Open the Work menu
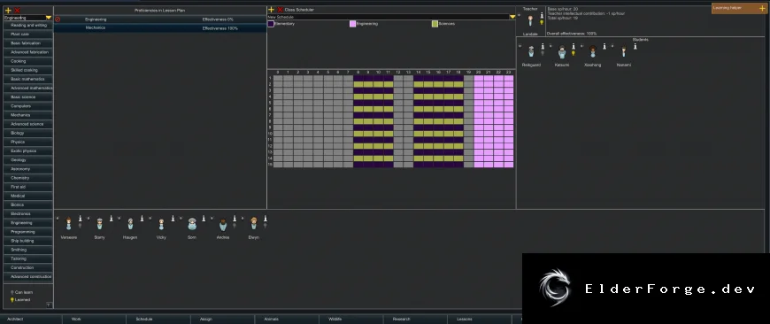Viewport: 770px width, 324px height. point(95,319)
